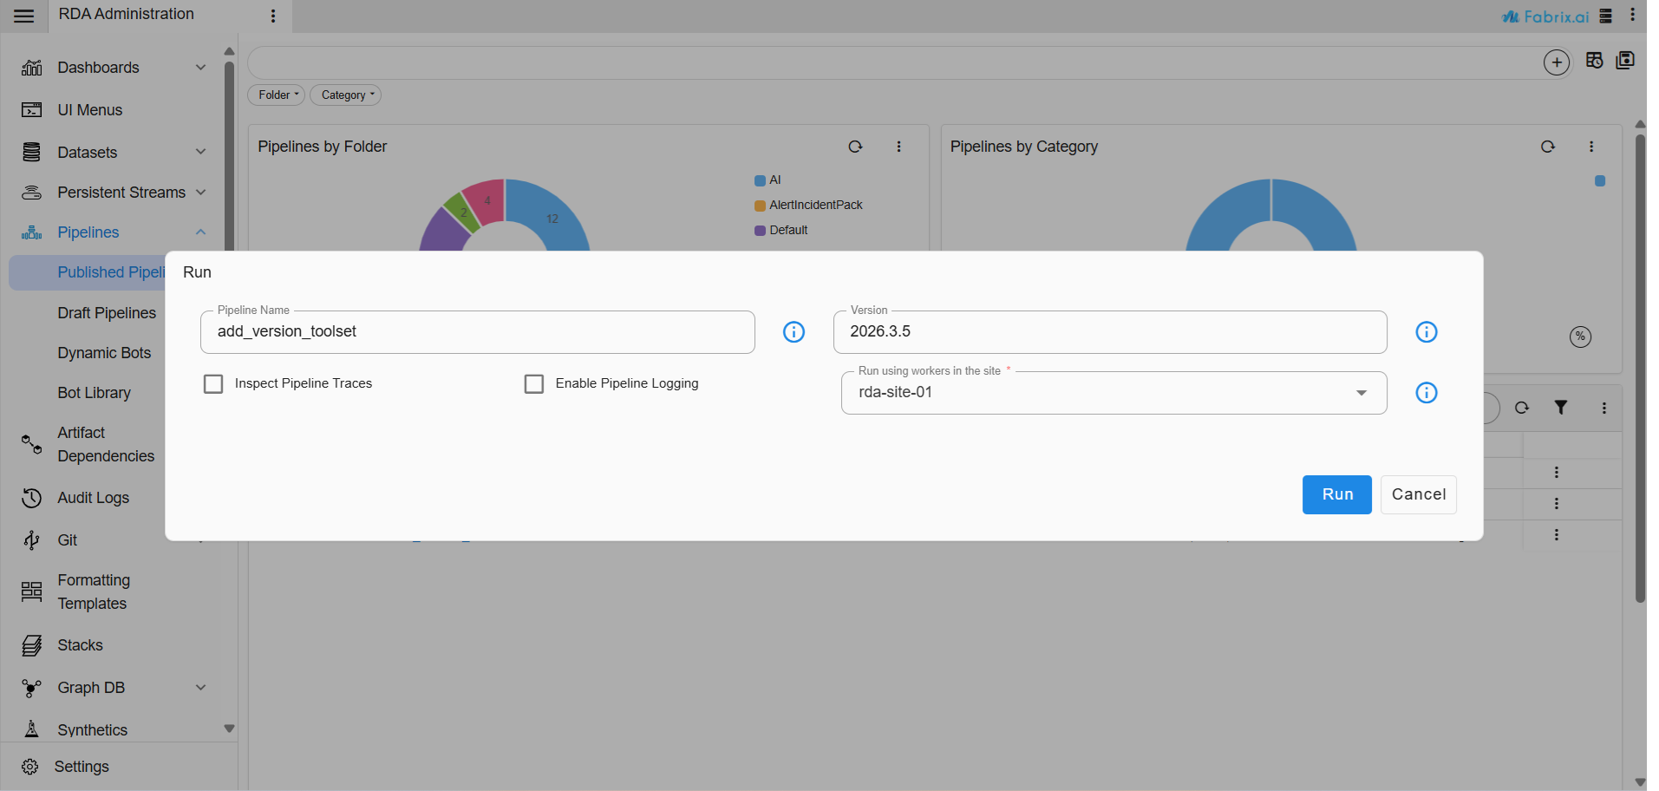The width and height of the screenshot is (1659, 791).
Task: Click the add plus icon in toolbar
Action: click(1556, 62)
